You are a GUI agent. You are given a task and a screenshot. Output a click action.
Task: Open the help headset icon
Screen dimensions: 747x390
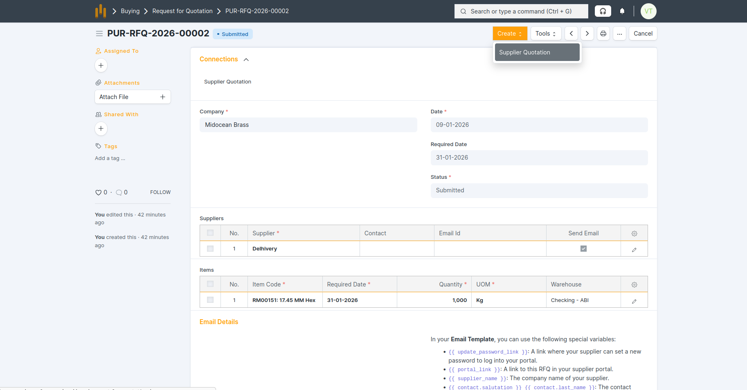[x=603, y=11]
